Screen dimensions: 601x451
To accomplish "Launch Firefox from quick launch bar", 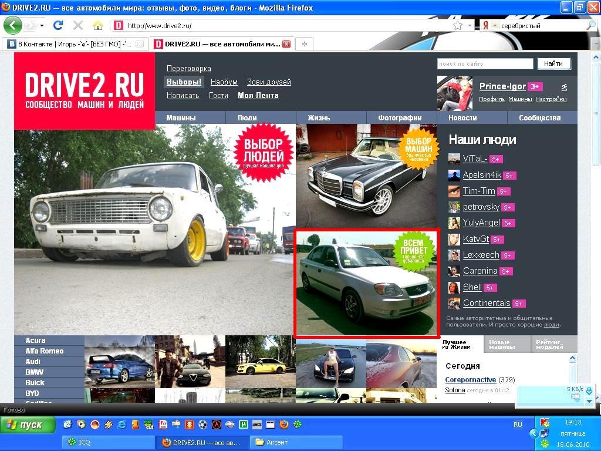I will click(x=284, y=424).
